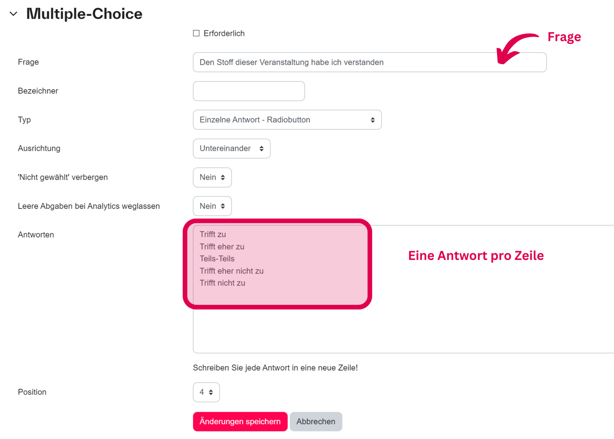Screen dimensions: 614x439
Task: Click the 'Teils-Teils' answer line
Action: tap(217, 259)
